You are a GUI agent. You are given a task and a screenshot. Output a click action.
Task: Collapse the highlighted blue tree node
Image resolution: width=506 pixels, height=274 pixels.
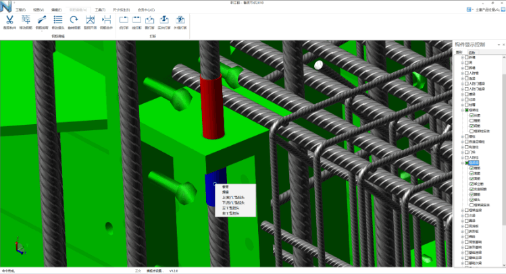tap(463, 163)
